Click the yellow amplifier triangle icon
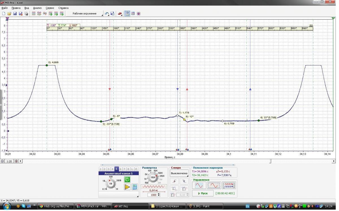Viewport: 339px width, 211px height. [127, 187]
